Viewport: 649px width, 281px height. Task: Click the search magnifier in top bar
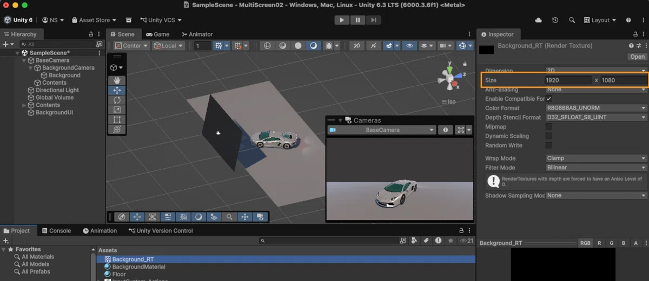tap(572, 20)
